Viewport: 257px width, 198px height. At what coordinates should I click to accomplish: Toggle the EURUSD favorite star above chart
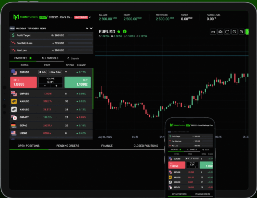click(119, 31)
